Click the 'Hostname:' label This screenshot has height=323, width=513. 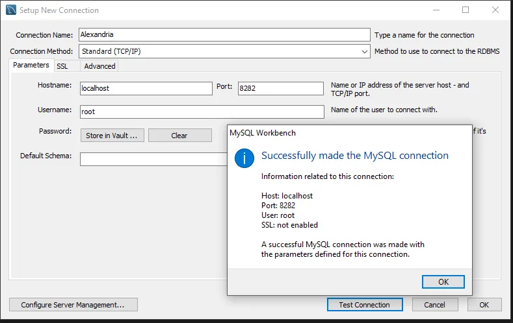(x=55, y=85)
